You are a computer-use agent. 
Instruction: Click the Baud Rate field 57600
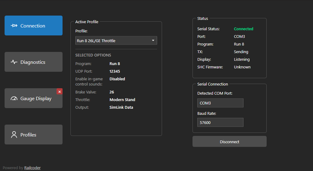(x=220, y=122)
